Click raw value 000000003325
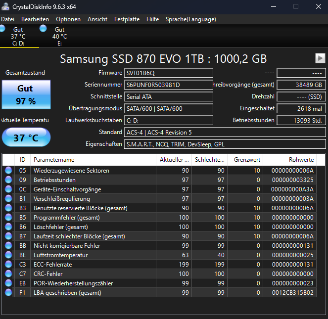The height and width of the screenshot is (319, 328). (x=293, y=180)
